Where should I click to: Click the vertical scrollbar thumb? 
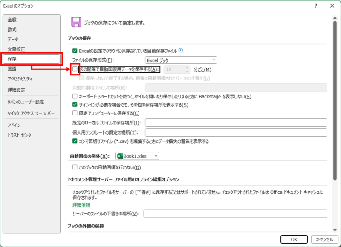click(x=335, y=101)
